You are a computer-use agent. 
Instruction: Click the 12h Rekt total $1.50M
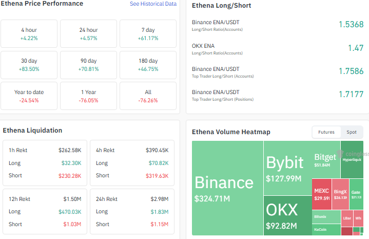tap(72, 199)
